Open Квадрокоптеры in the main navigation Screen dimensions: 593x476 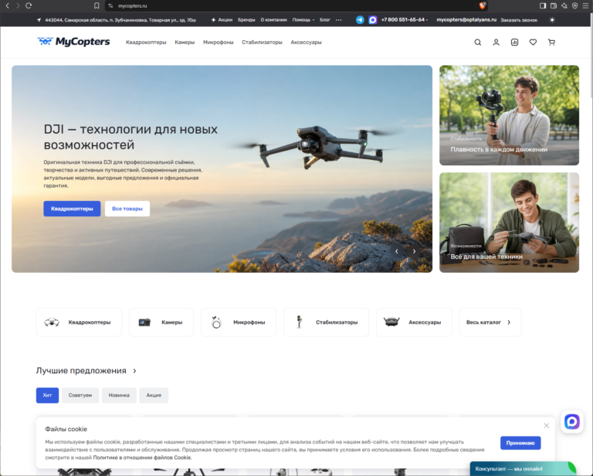[x=146, y=42]
